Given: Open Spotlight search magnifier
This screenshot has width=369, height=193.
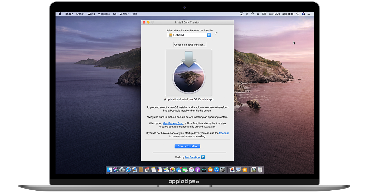Looking at the screenshot, I should [298, 14].
